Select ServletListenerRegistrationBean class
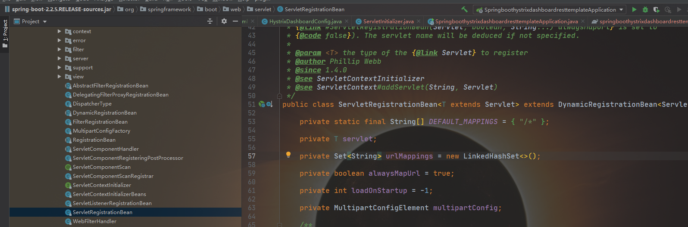The width and height of the screenshot is (688, 227). coord(112,203)
